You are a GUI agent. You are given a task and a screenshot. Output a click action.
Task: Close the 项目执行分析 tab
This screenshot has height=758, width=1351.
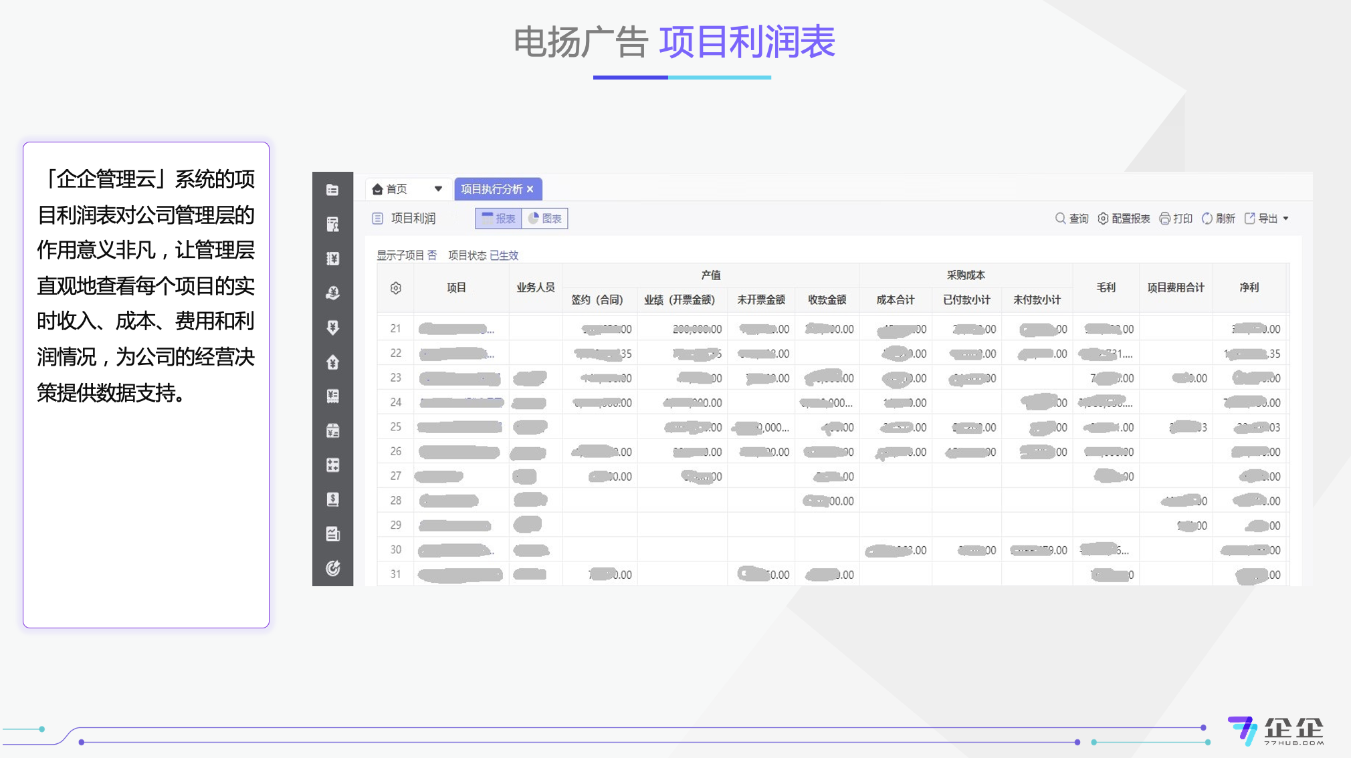coord(530,189)
